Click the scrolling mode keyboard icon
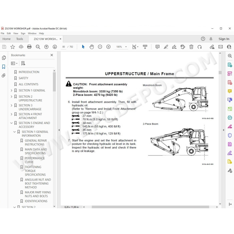 coord(145,47)
